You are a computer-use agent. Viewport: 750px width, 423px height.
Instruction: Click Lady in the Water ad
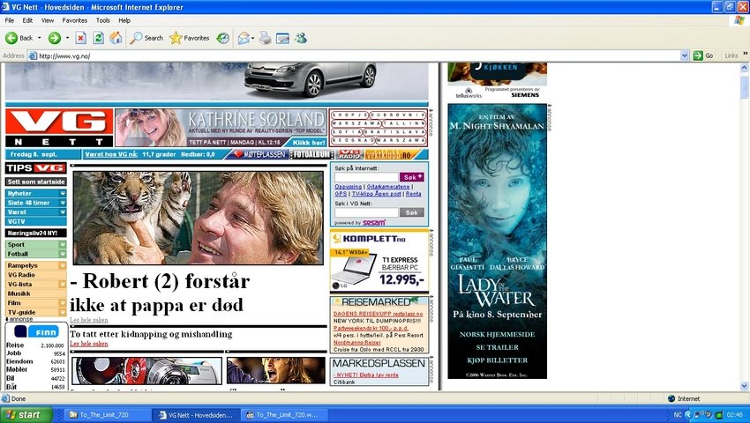498,241
